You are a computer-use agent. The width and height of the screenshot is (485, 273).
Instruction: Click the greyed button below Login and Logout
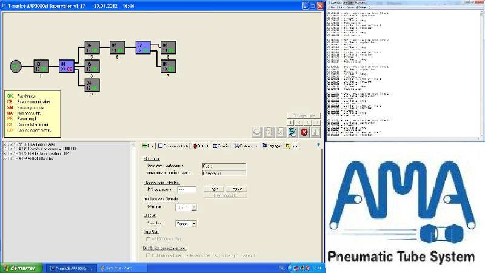tap(225, 195)
